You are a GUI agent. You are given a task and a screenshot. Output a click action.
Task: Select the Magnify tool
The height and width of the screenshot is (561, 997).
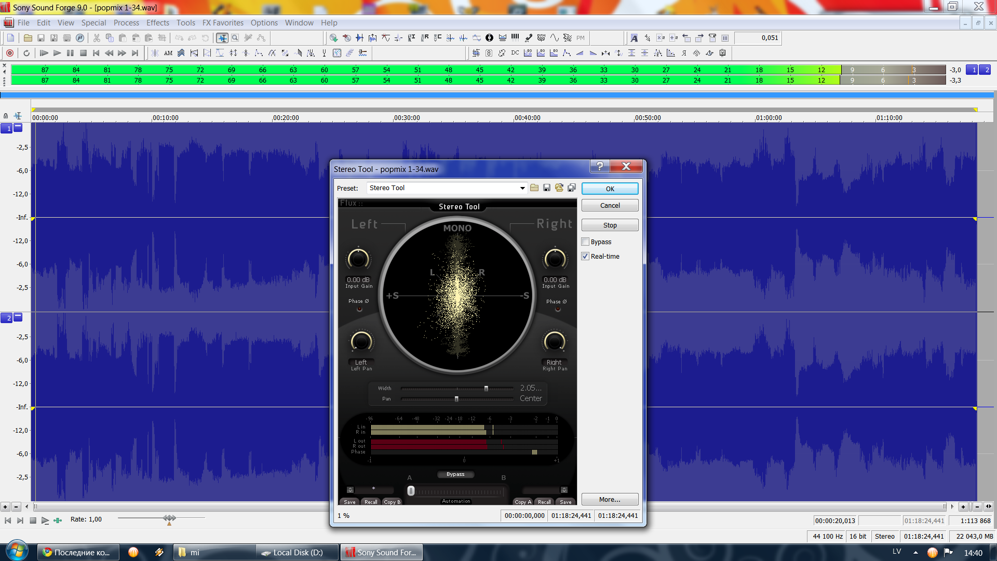coord(235,38)
